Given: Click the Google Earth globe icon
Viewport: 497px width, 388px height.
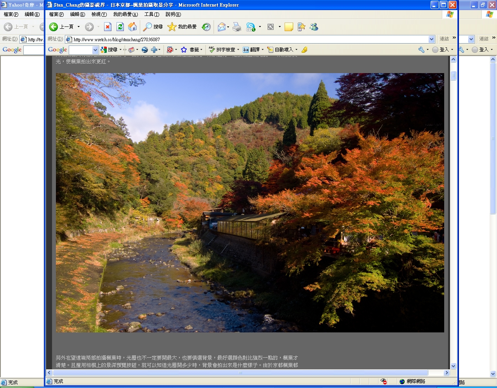Looking at the screenshot, I should click(145, 50).
